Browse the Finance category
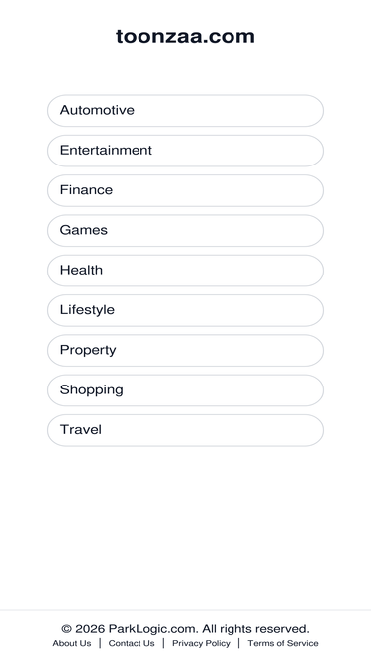This screenshot has height=661, width=371. (x=185, y=190)
